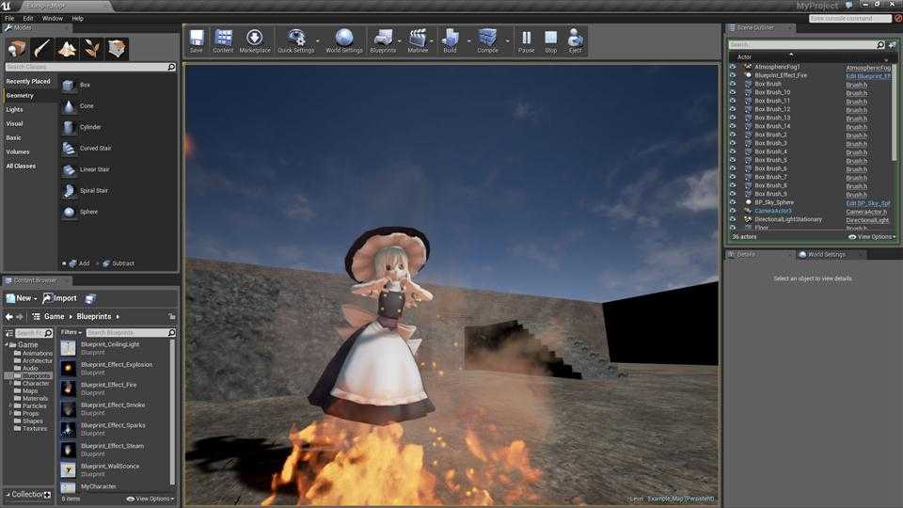Click the Build toolbar icon

450,40
